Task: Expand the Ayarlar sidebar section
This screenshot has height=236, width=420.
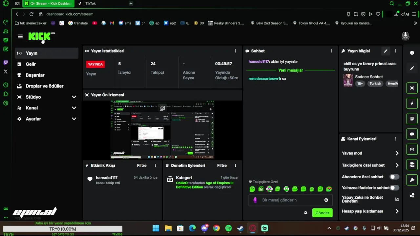Action: pos(47,119)
